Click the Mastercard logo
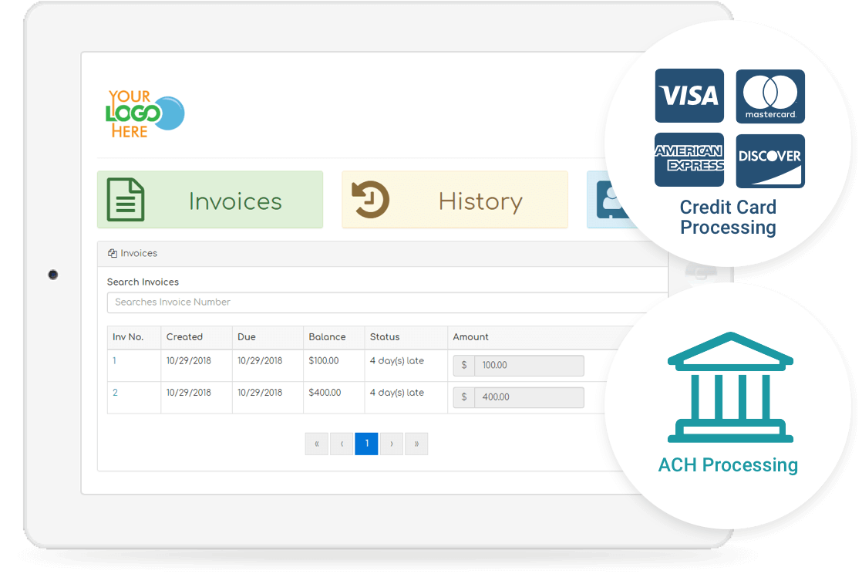This screenshot has height=574, width=862. pos(770,96)
